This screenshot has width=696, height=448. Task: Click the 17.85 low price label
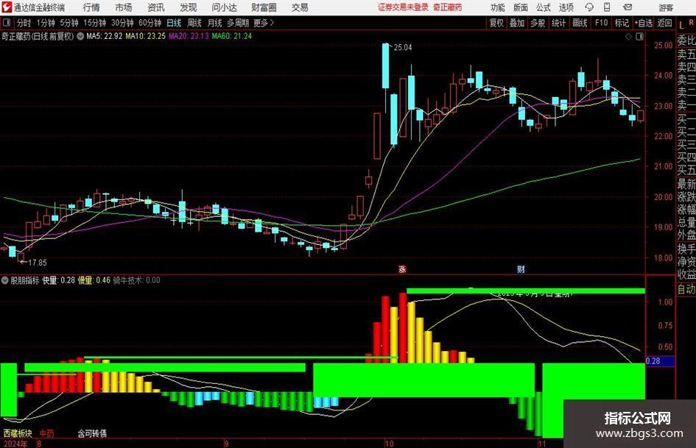click(38, 263)
